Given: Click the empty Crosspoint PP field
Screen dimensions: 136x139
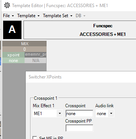Looking at the screenshot, I should tap(79, 128).
